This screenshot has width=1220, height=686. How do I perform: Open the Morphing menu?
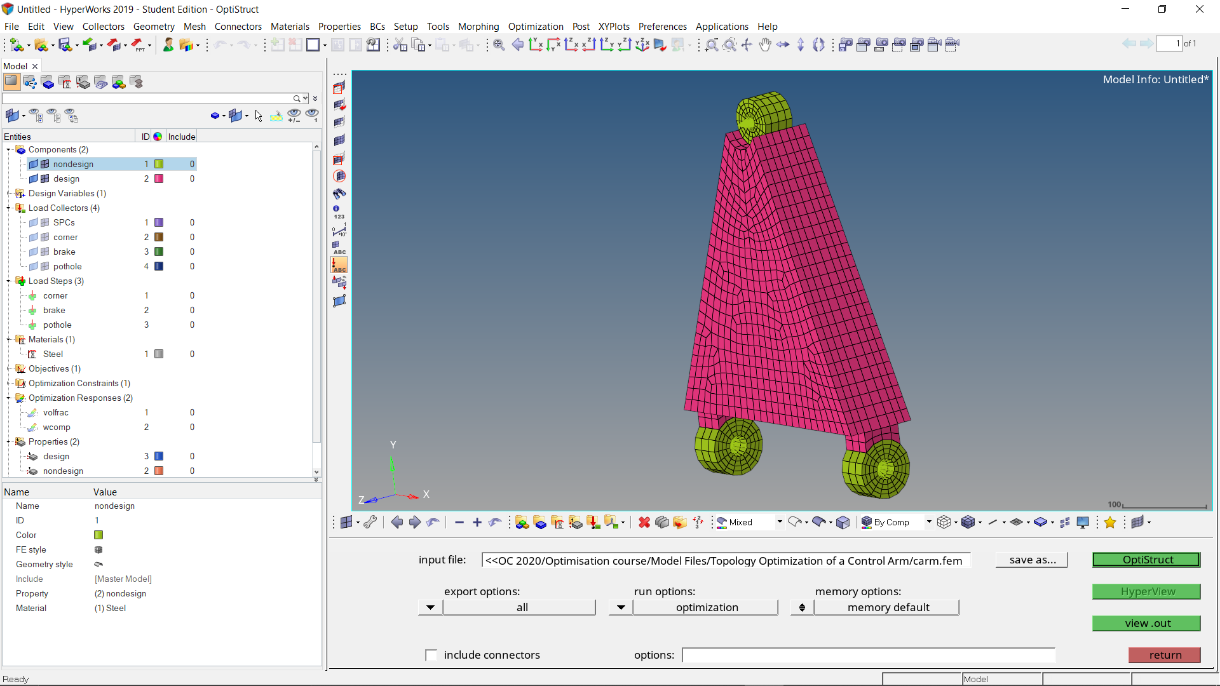click(478, 26)
